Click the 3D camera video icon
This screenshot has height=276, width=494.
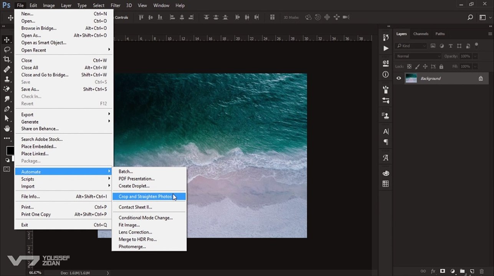coord(346,17)
